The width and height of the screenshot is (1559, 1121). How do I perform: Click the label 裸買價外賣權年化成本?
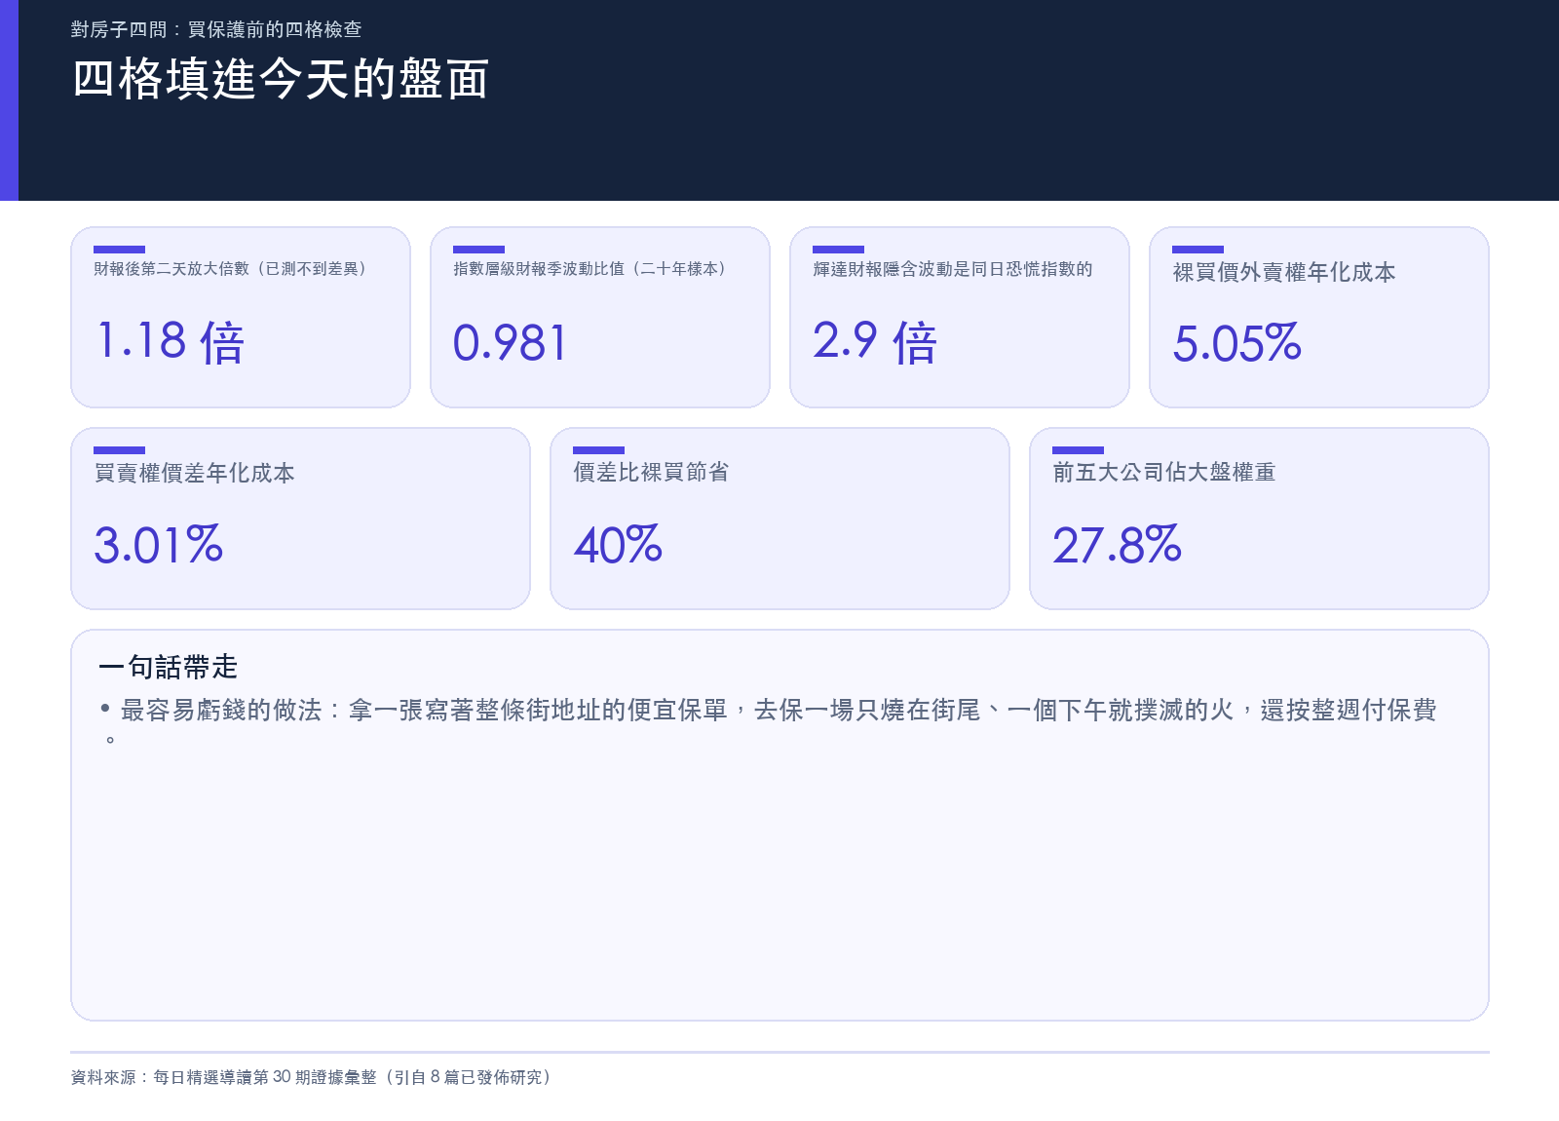[x=1284, y=272]
